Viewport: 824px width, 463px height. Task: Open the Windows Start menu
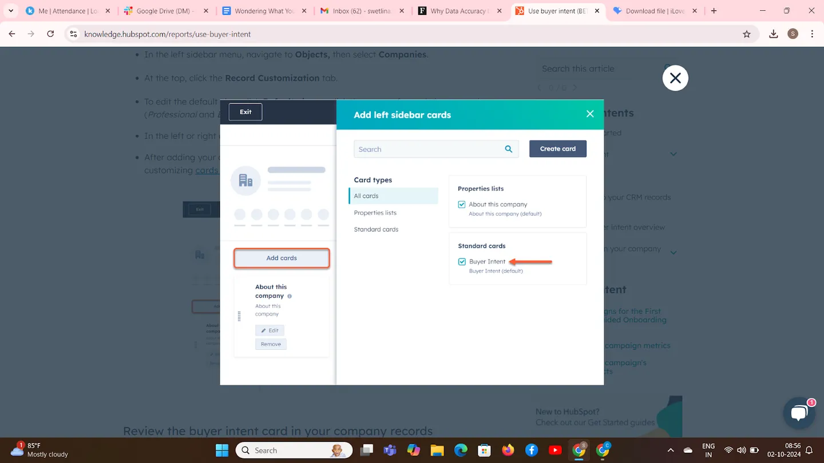222,450
